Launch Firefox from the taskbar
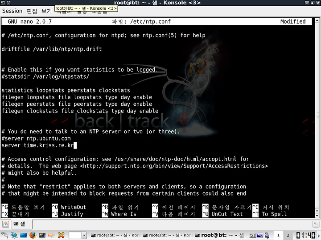Screen dimensions: 321x240 33,235
